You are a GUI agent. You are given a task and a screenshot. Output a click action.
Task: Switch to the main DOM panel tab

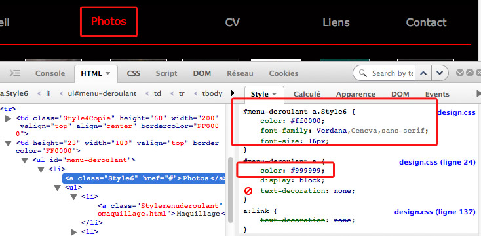pyautogui.click(x=202, y=73)
